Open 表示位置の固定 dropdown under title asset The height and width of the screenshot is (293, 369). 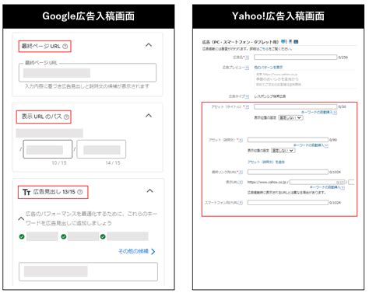pos(290,117)
